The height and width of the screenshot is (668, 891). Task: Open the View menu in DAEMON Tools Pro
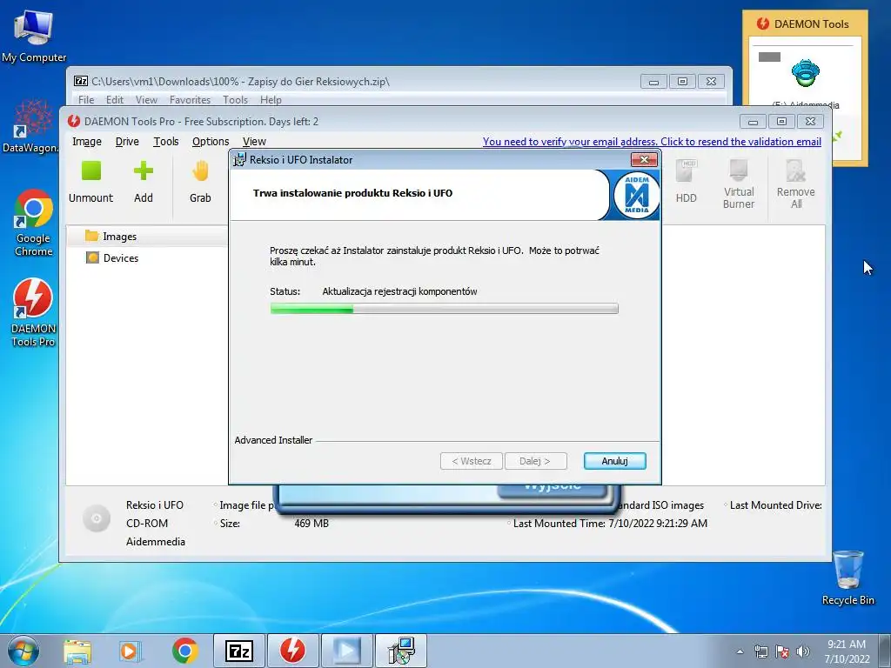coord(254,142)
